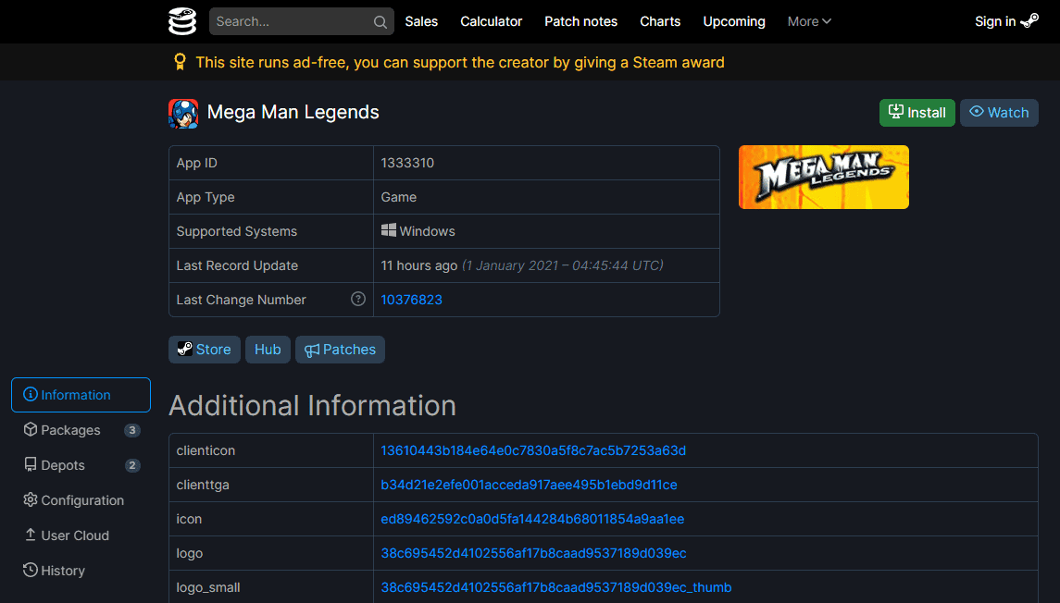Open the Patches button
Screen dimensions: 1060x603
click(x=340, y=350)
